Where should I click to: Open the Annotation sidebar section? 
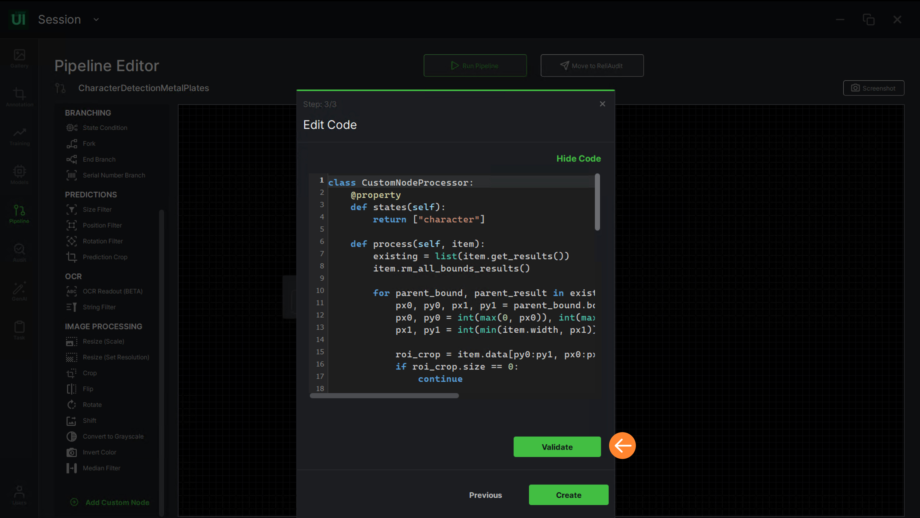19,97
